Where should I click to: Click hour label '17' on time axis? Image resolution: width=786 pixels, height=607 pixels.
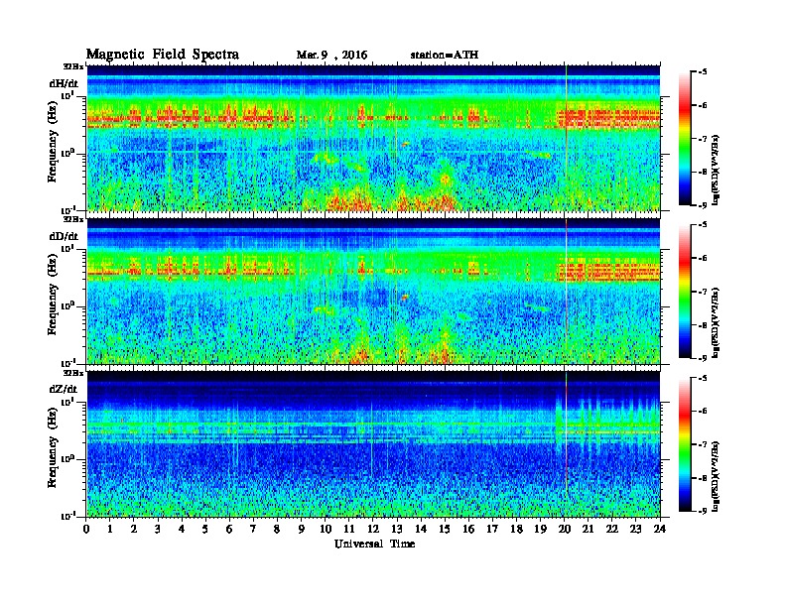tap(493, 530)
